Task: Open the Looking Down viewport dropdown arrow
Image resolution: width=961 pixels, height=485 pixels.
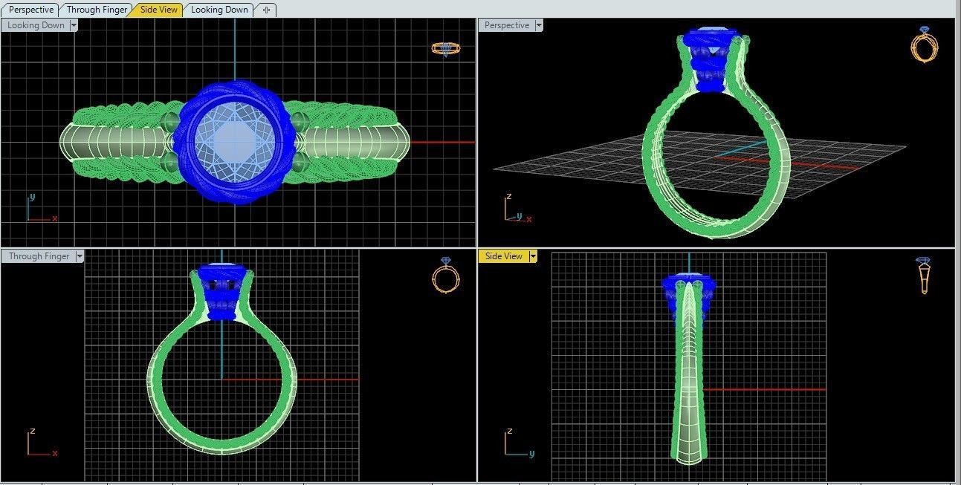Action: (73, 25)
